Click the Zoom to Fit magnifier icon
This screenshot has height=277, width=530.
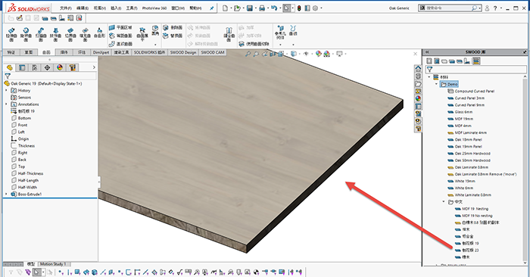pyautogui.click(x=248, y=54)
